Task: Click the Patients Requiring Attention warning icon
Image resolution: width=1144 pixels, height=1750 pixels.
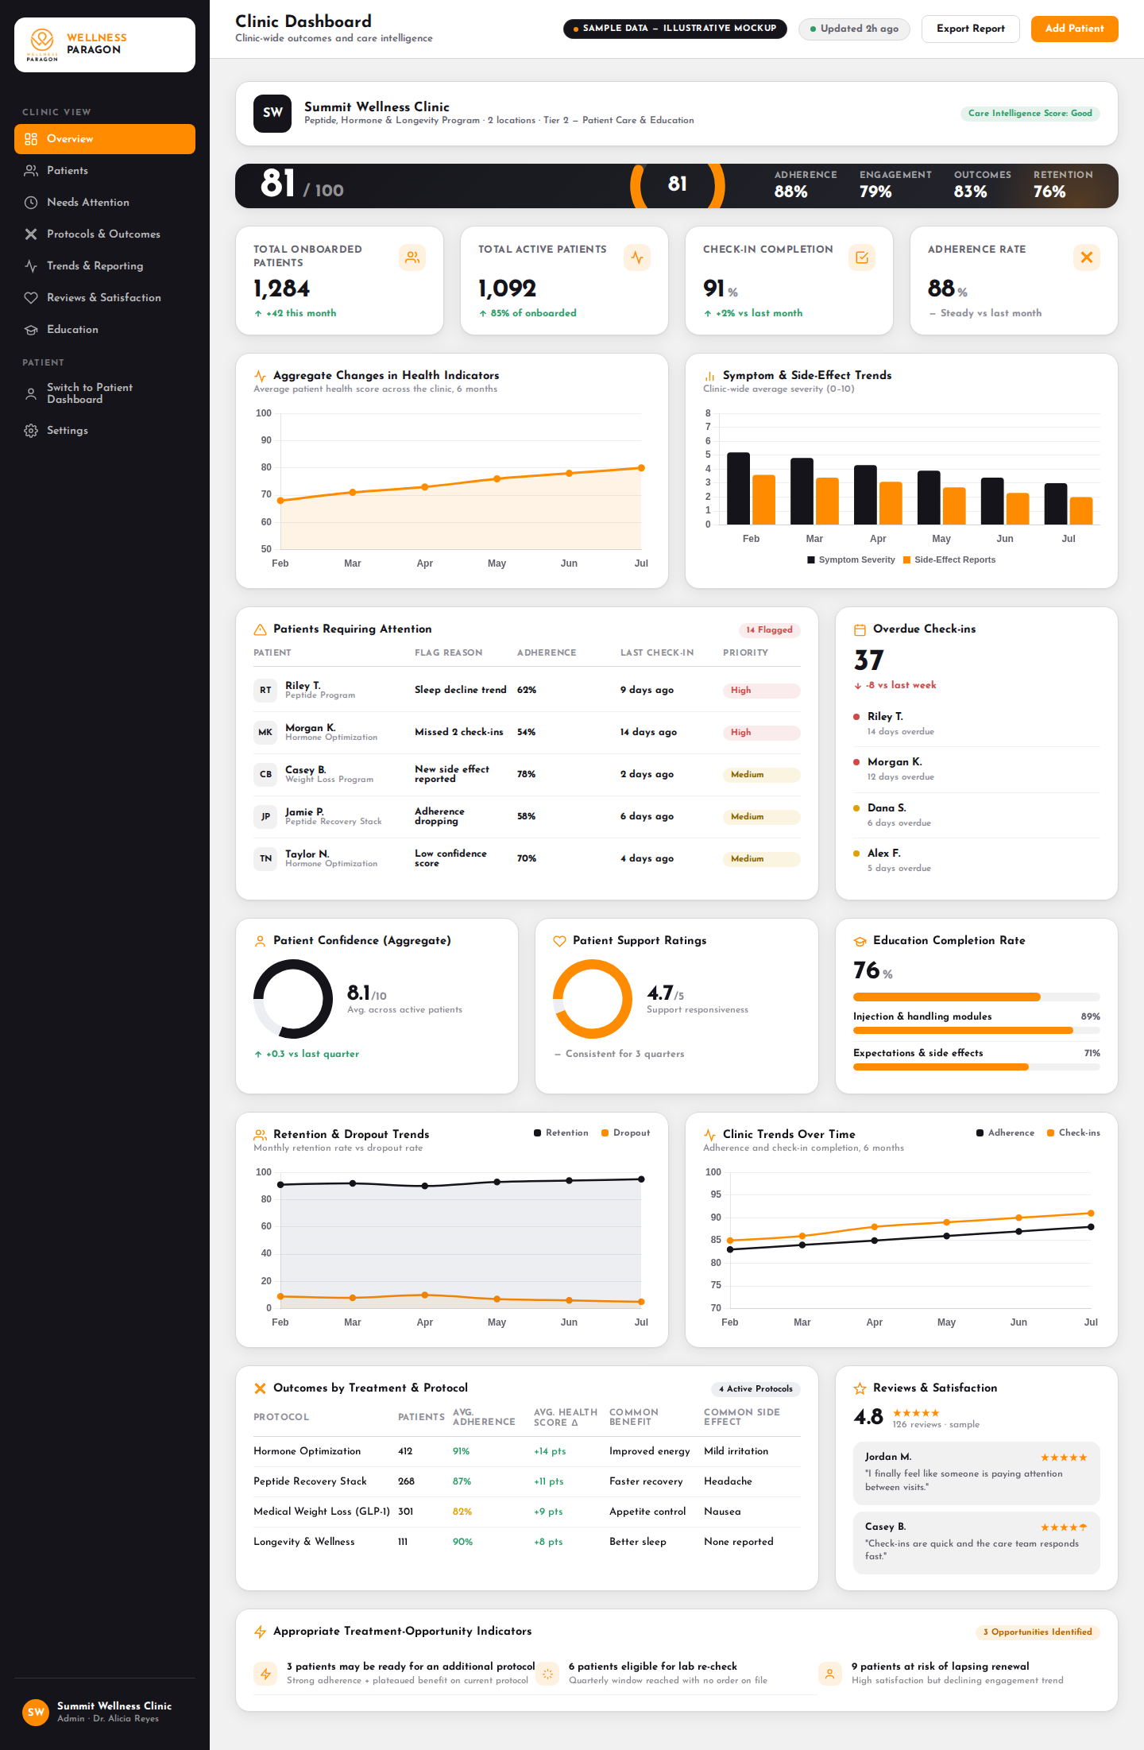Action: (x=260, y=629)
